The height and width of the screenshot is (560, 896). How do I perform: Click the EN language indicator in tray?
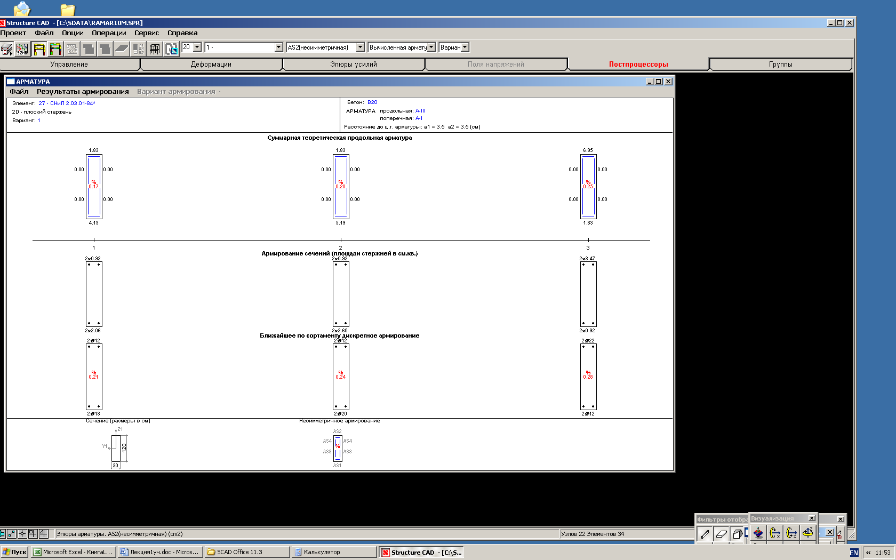[854, 553]
